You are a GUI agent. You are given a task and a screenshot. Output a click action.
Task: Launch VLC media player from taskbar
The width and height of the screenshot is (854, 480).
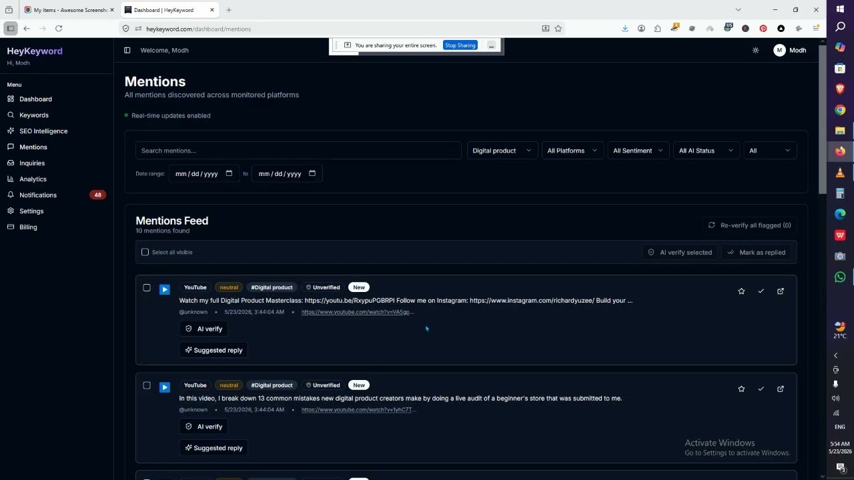pos(840,173)
